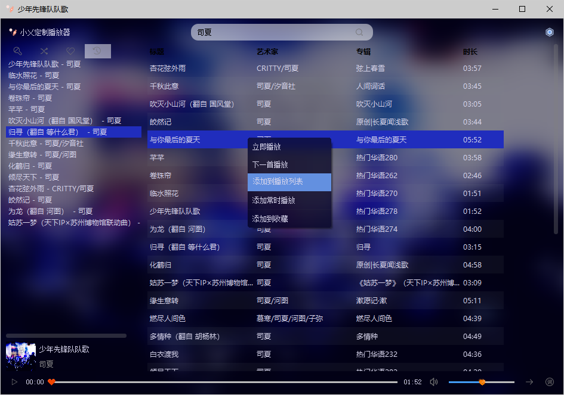Image resolution: width=564 pixels, height=395 pixels.
Task: Sort songs by the 时长 column header
Action: [469, 52]
